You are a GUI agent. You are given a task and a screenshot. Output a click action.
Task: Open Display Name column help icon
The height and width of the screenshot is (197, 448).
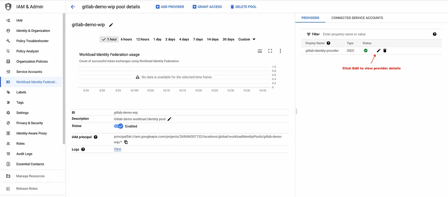[x=328, y=43]
